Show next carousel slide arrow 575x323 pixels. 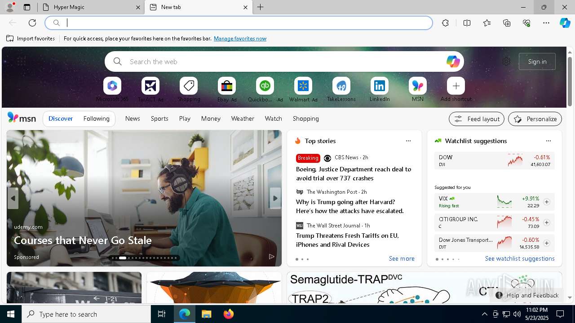tap(275, 198)
